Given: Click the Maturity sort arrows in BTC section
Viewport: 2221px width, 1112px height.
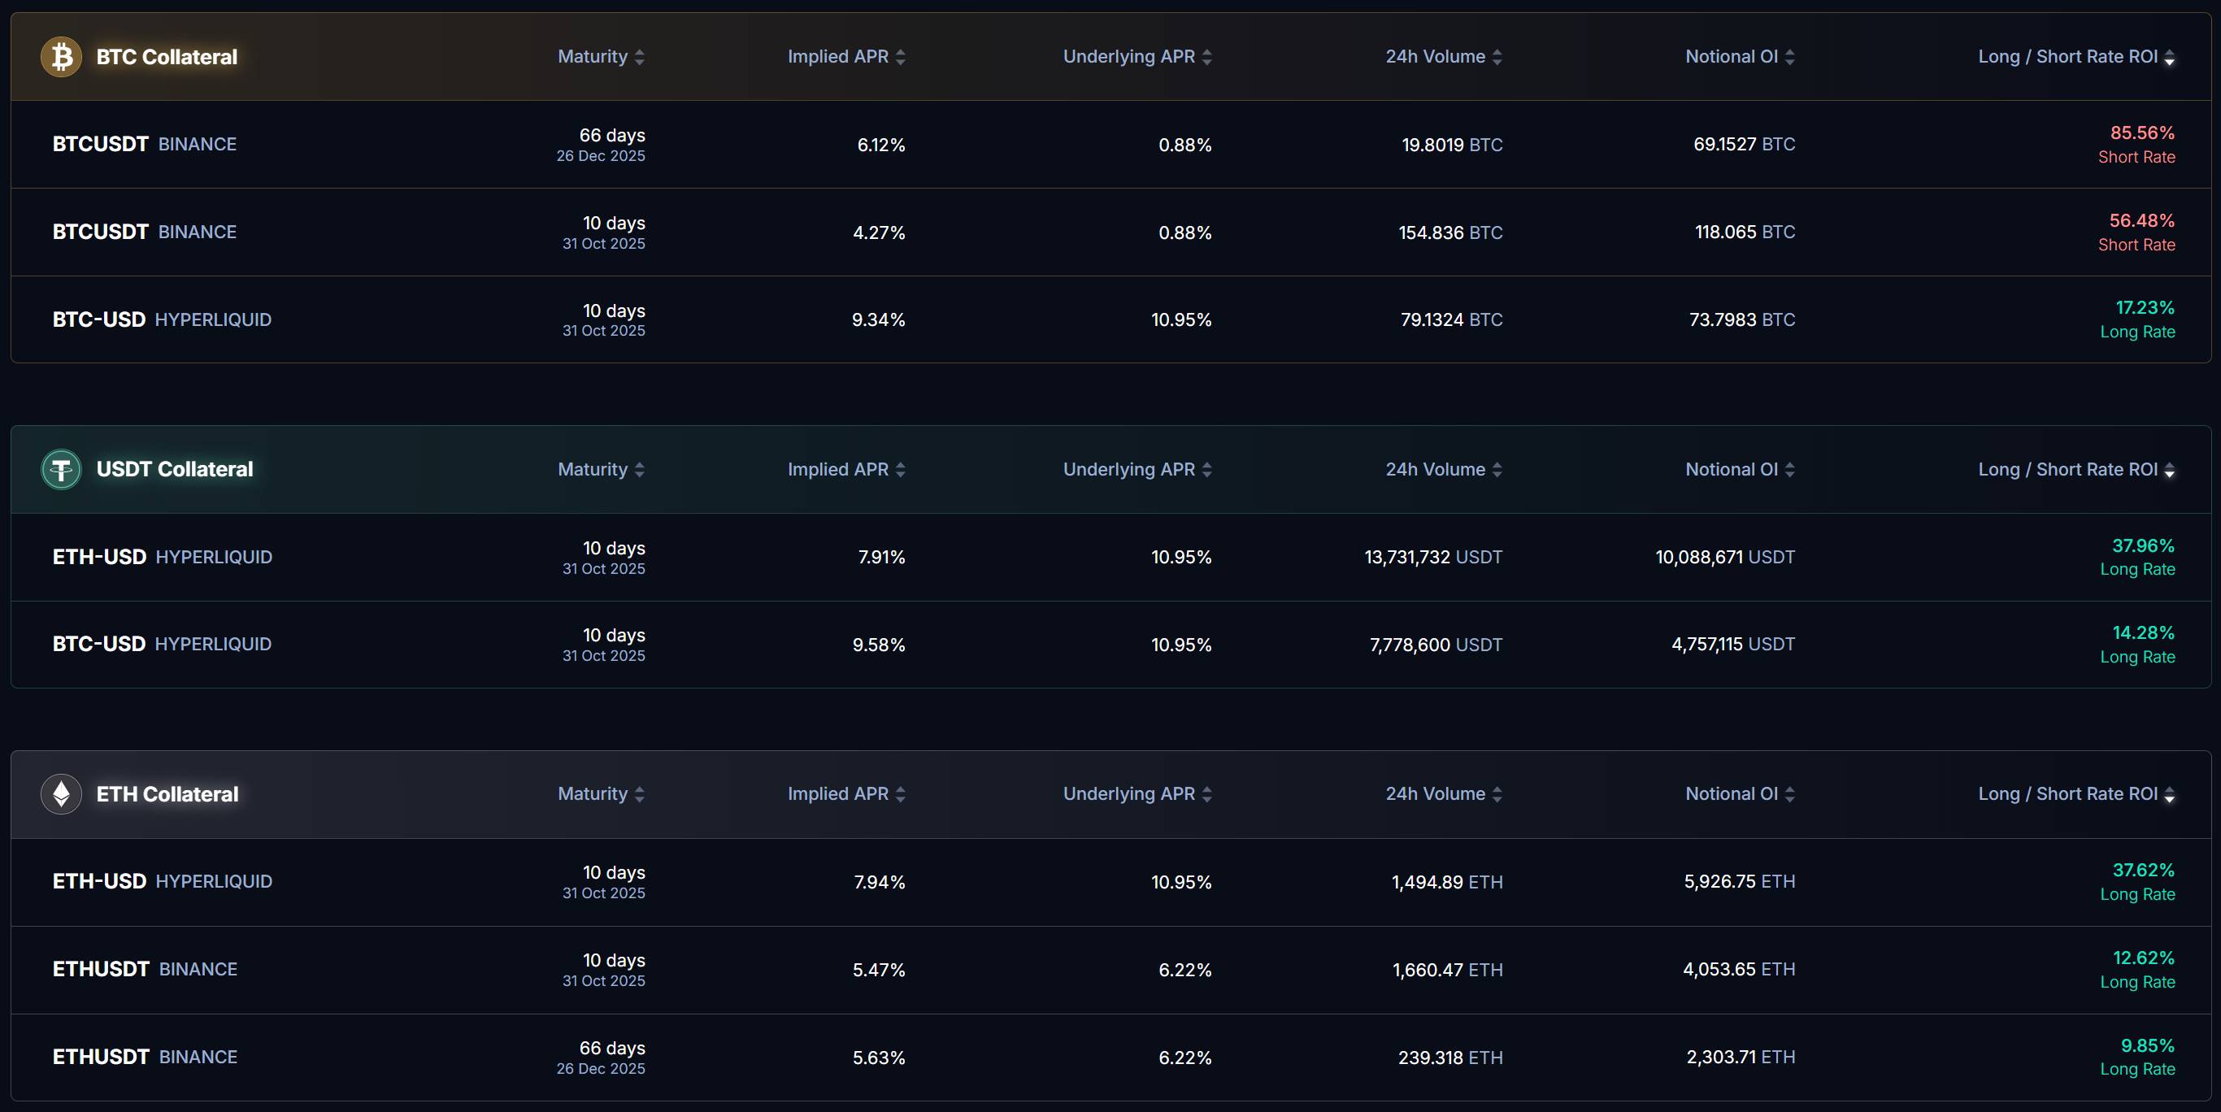Looking at the screenshot, I should click(x=639, y=56).
